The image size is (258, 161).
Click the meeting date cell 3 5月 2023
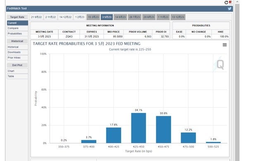coord(44,37)
